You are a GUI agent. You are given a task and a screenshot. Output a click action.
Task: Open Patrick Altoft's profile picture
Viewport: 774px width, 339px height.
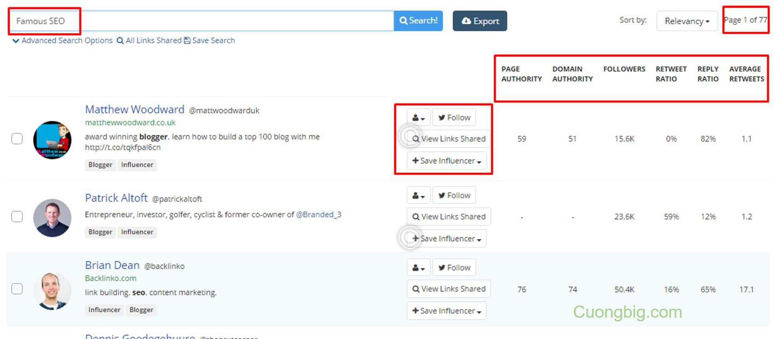click(x=53, y=218)
